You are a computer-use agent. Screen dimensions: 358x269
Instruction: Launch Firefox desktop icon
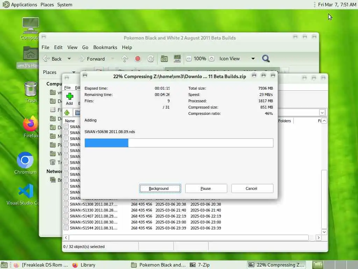pyautogui.click(x=31, y=127)
